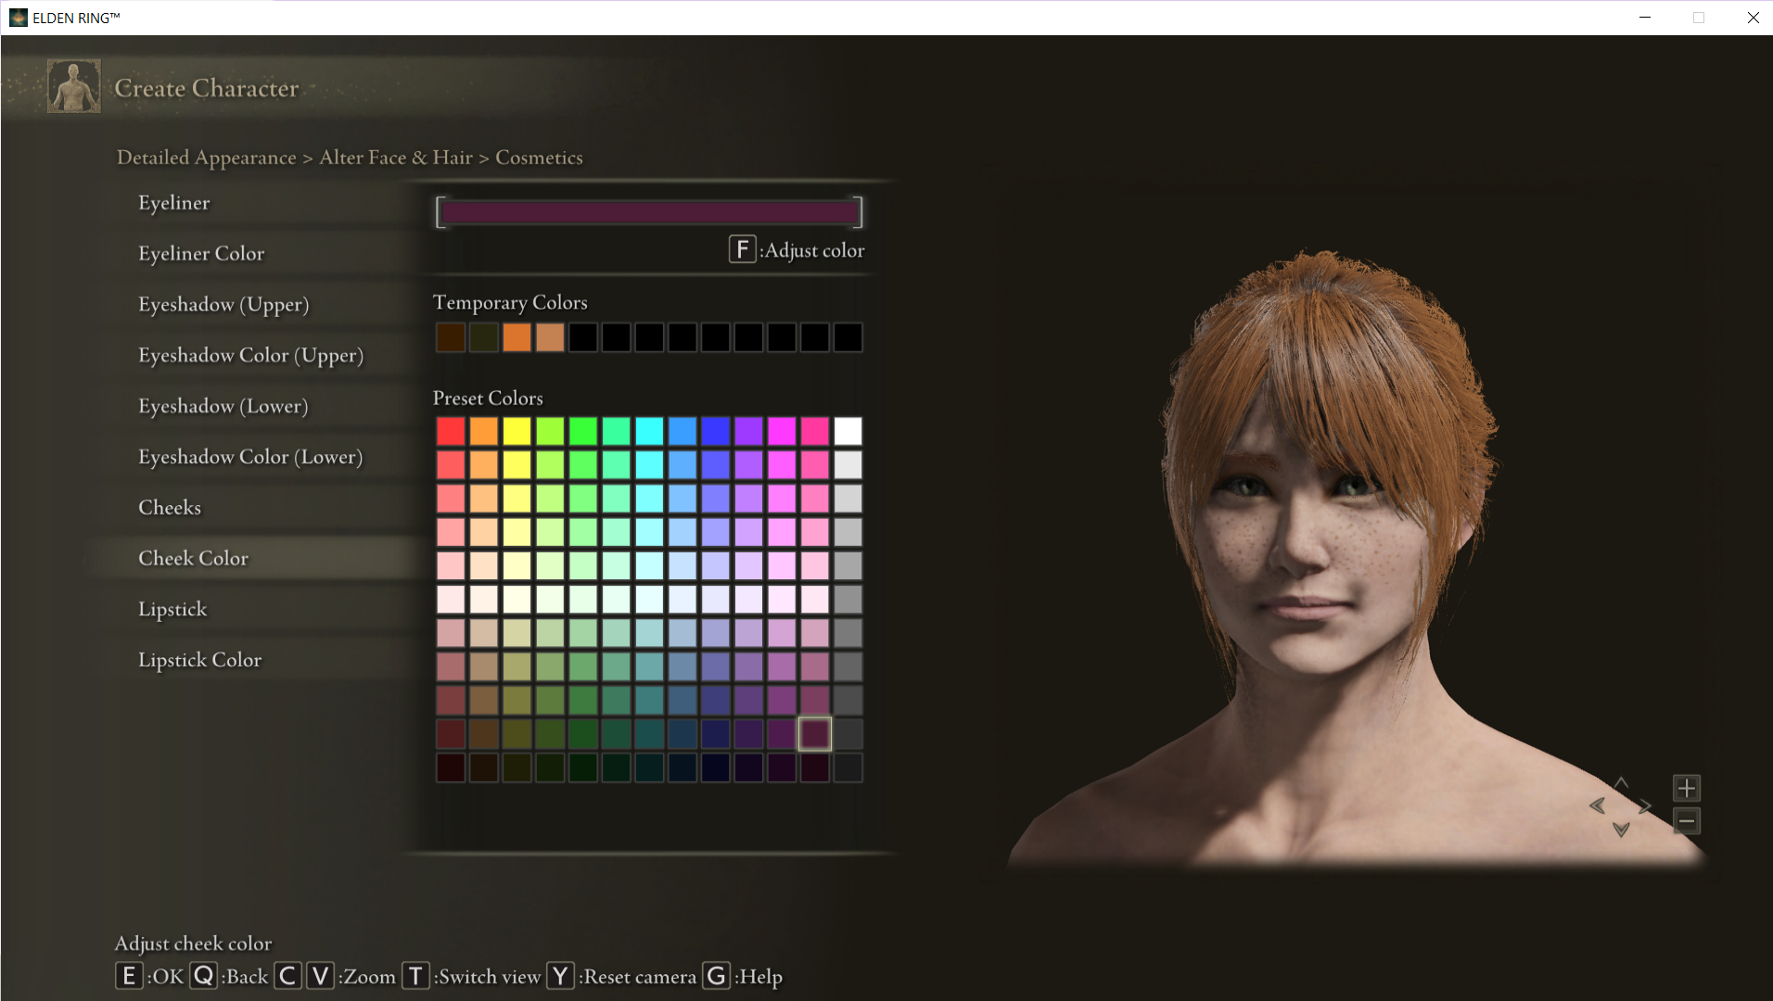The width and height of the screenshot is (1773, 1001).
Task: Minimize the Elden Ring window
Action: [x=1645, y=18]
